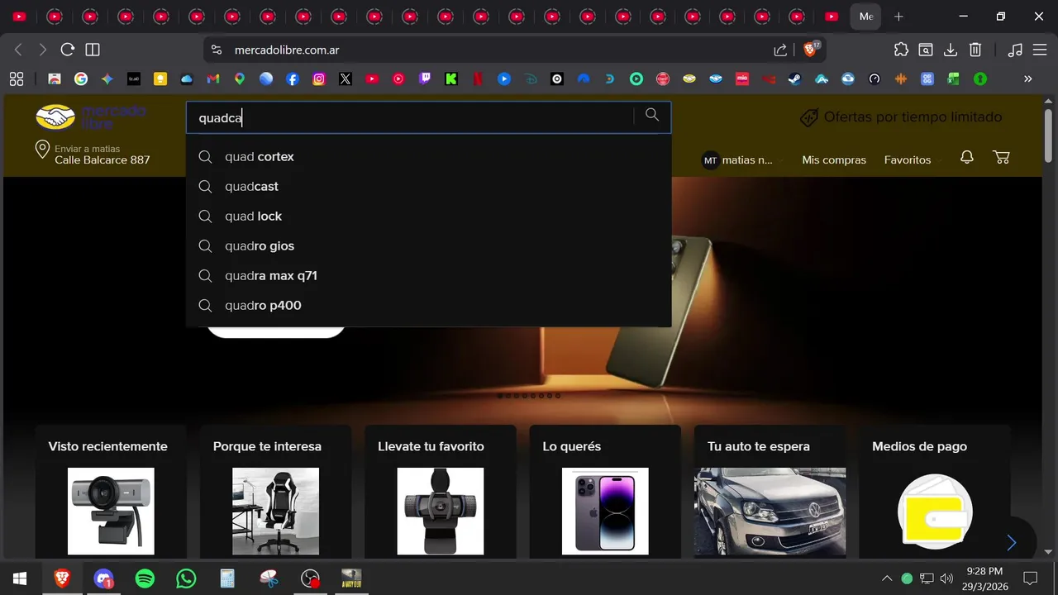
Task: Select suggestion 'quad cortex'
Action: (428, 157)
